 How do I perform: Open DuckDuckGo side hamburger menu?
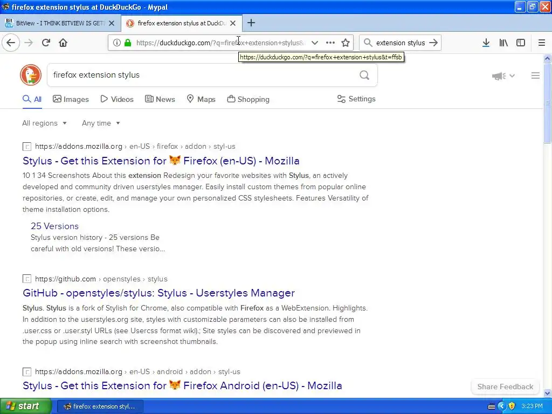coord(535,75)
